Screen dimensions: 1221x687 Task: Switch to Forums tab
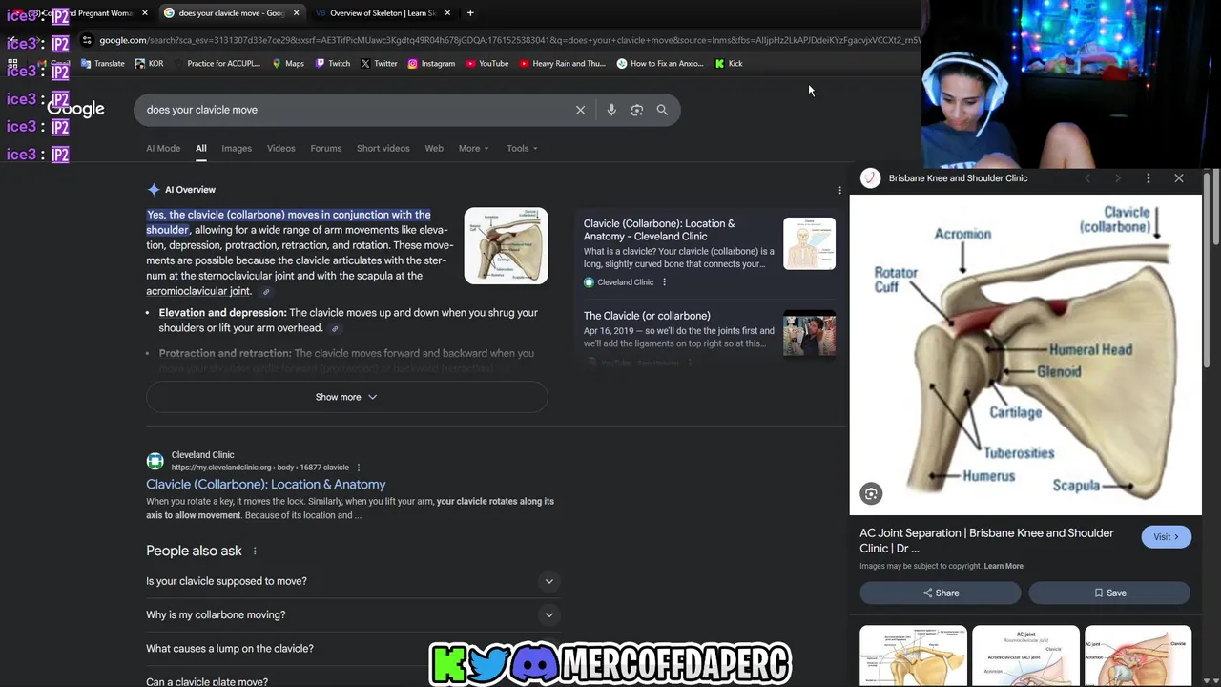(326, 148)
